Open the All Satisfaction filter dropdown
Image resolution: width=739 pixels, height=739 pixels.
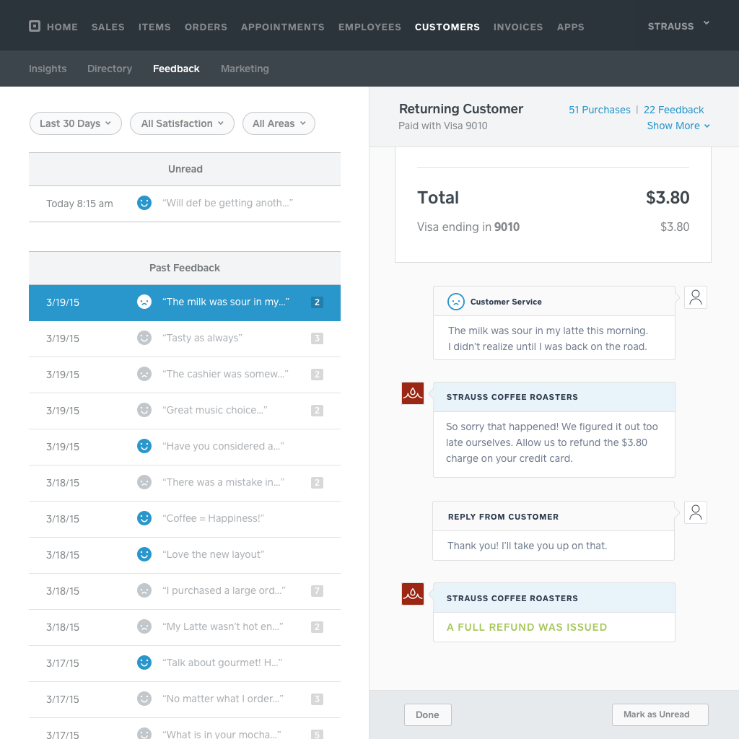[182, 123]
